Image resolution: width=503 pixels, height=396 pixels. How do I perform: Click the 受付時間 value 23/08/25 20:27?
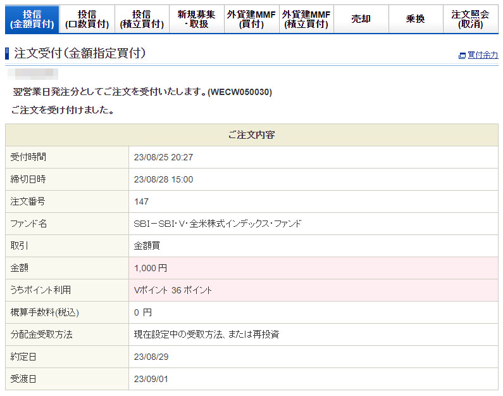(163, 157)
